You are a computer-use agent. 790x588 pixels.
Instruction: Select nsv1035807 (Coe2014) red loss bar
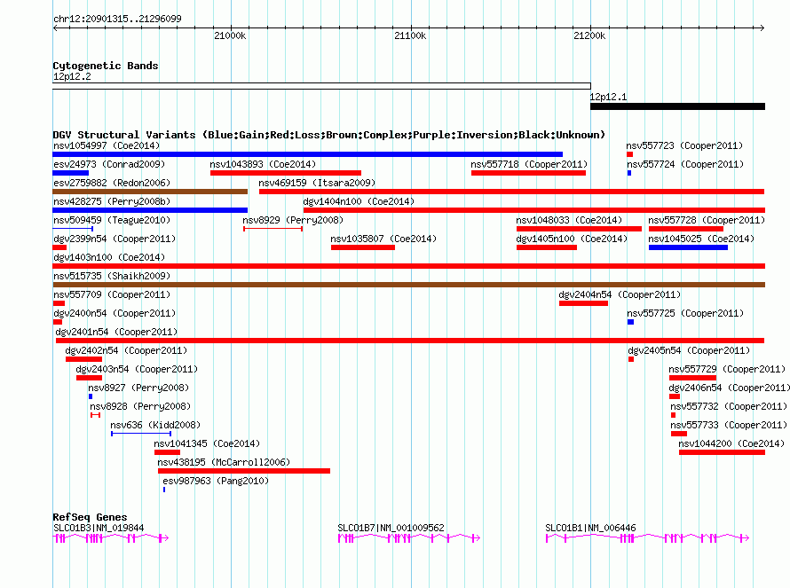(363, 247)
